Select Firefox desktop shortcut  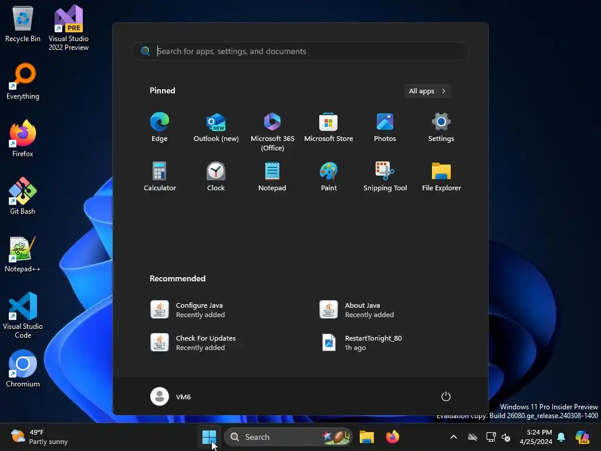[x=23, y=139]
